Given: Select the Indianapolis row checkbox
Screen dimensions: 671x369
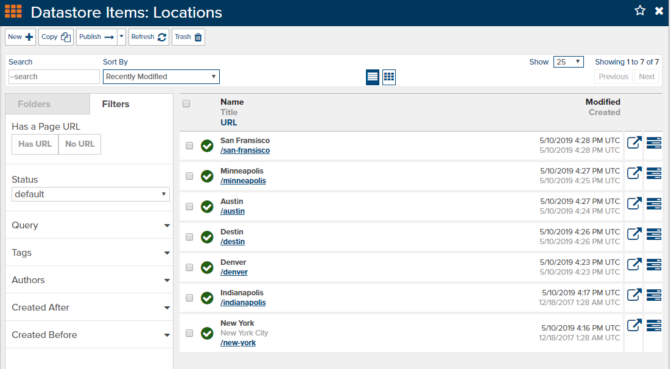Looking at the screenshot, I should coord(189,298).
